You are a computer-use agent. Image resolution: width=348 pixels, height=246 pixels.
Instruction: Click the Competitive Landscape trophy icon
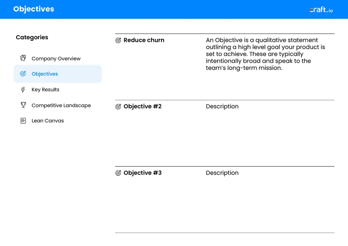coord(23,105)
